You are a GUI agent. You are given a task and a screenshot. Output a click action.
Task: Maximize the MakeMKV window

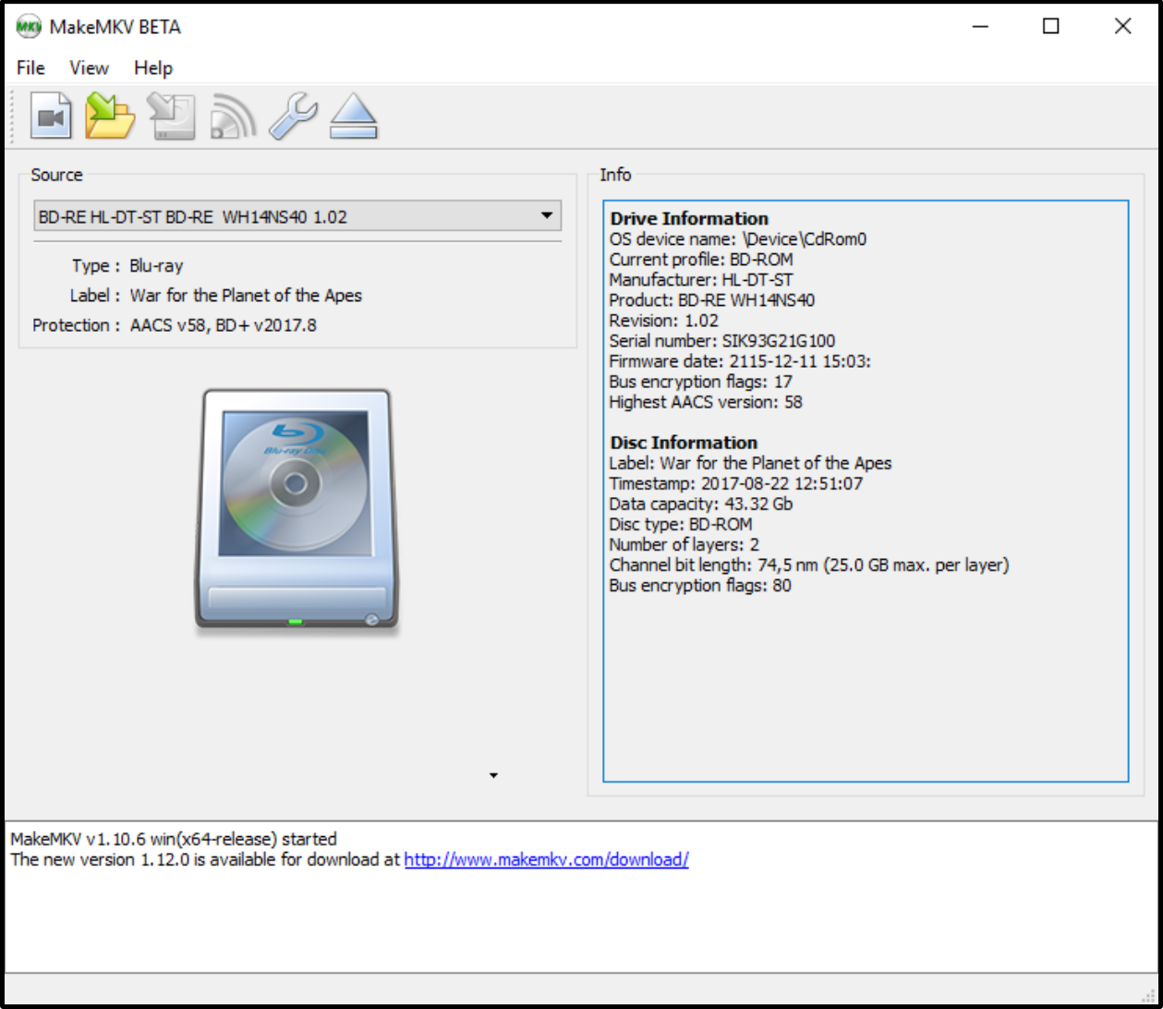click(x=1050, y=27)
